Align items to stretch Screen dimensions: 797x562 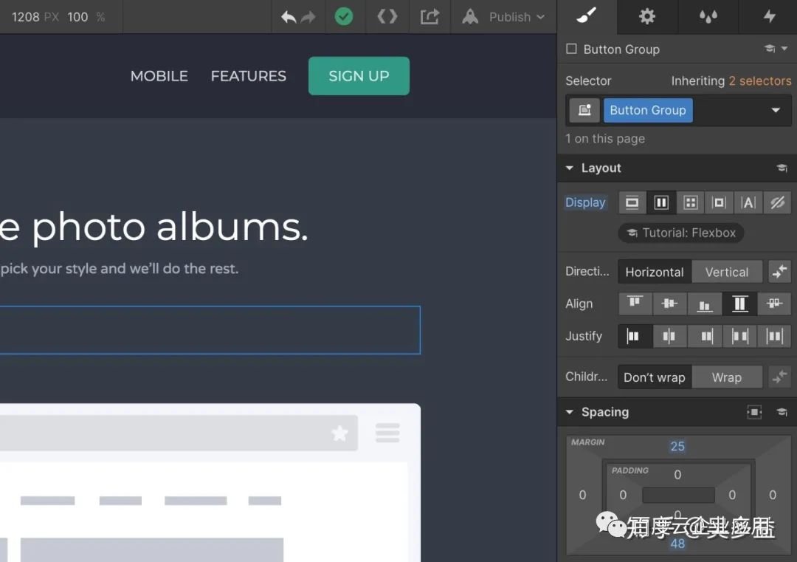[739, 304]
